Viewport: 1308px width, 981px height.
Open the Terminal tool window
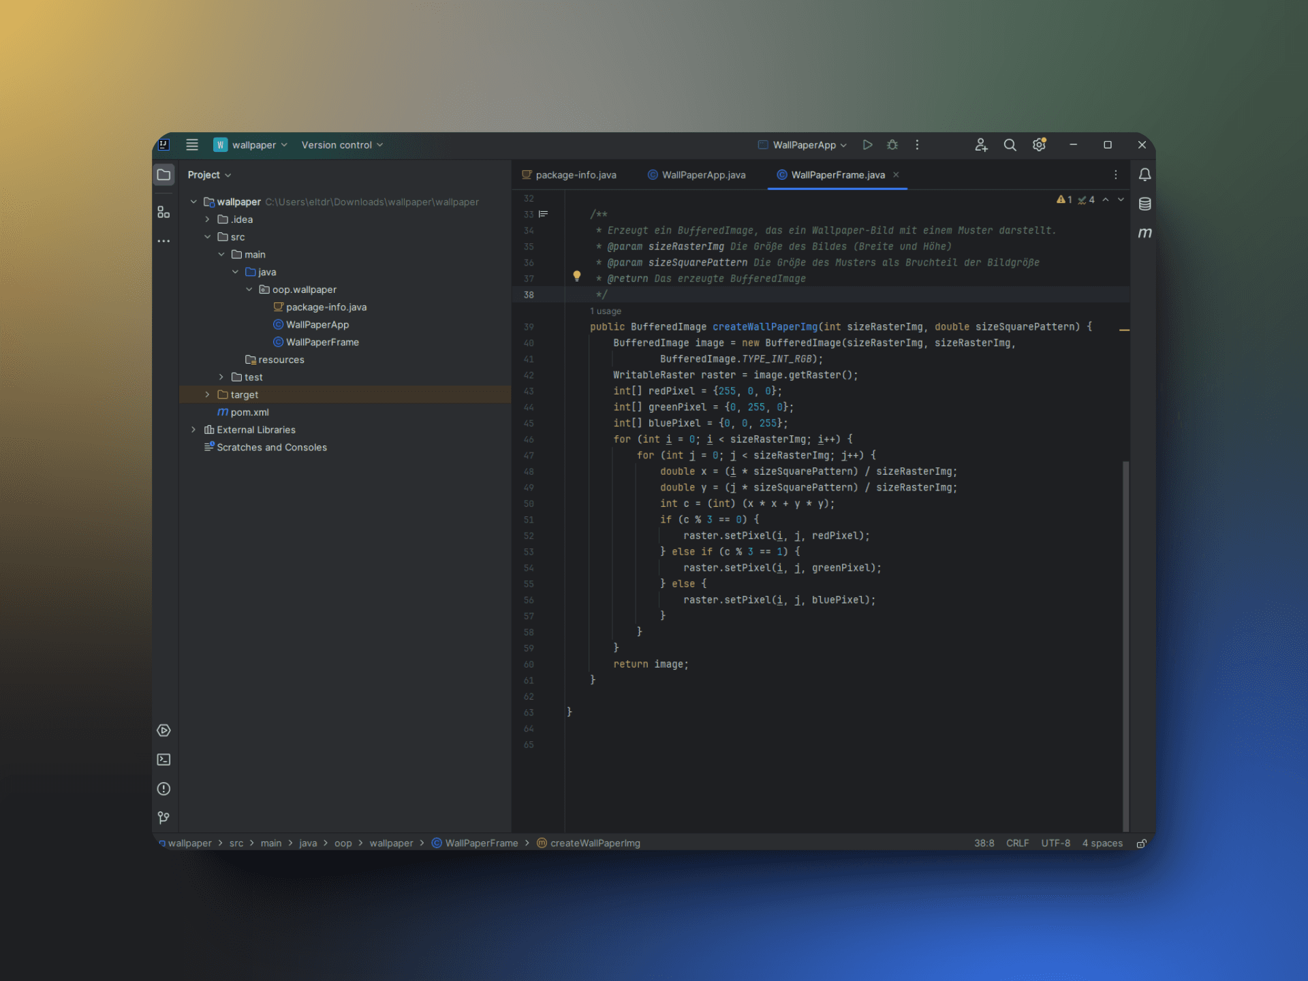(163, 760)
